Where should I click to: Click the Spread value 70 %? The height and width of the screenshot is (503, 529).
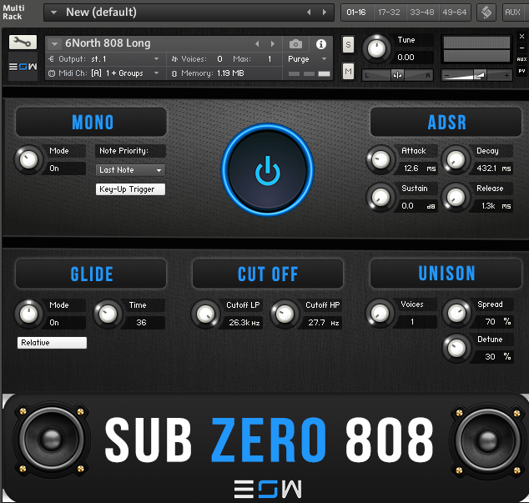click(x=494, y=321)
